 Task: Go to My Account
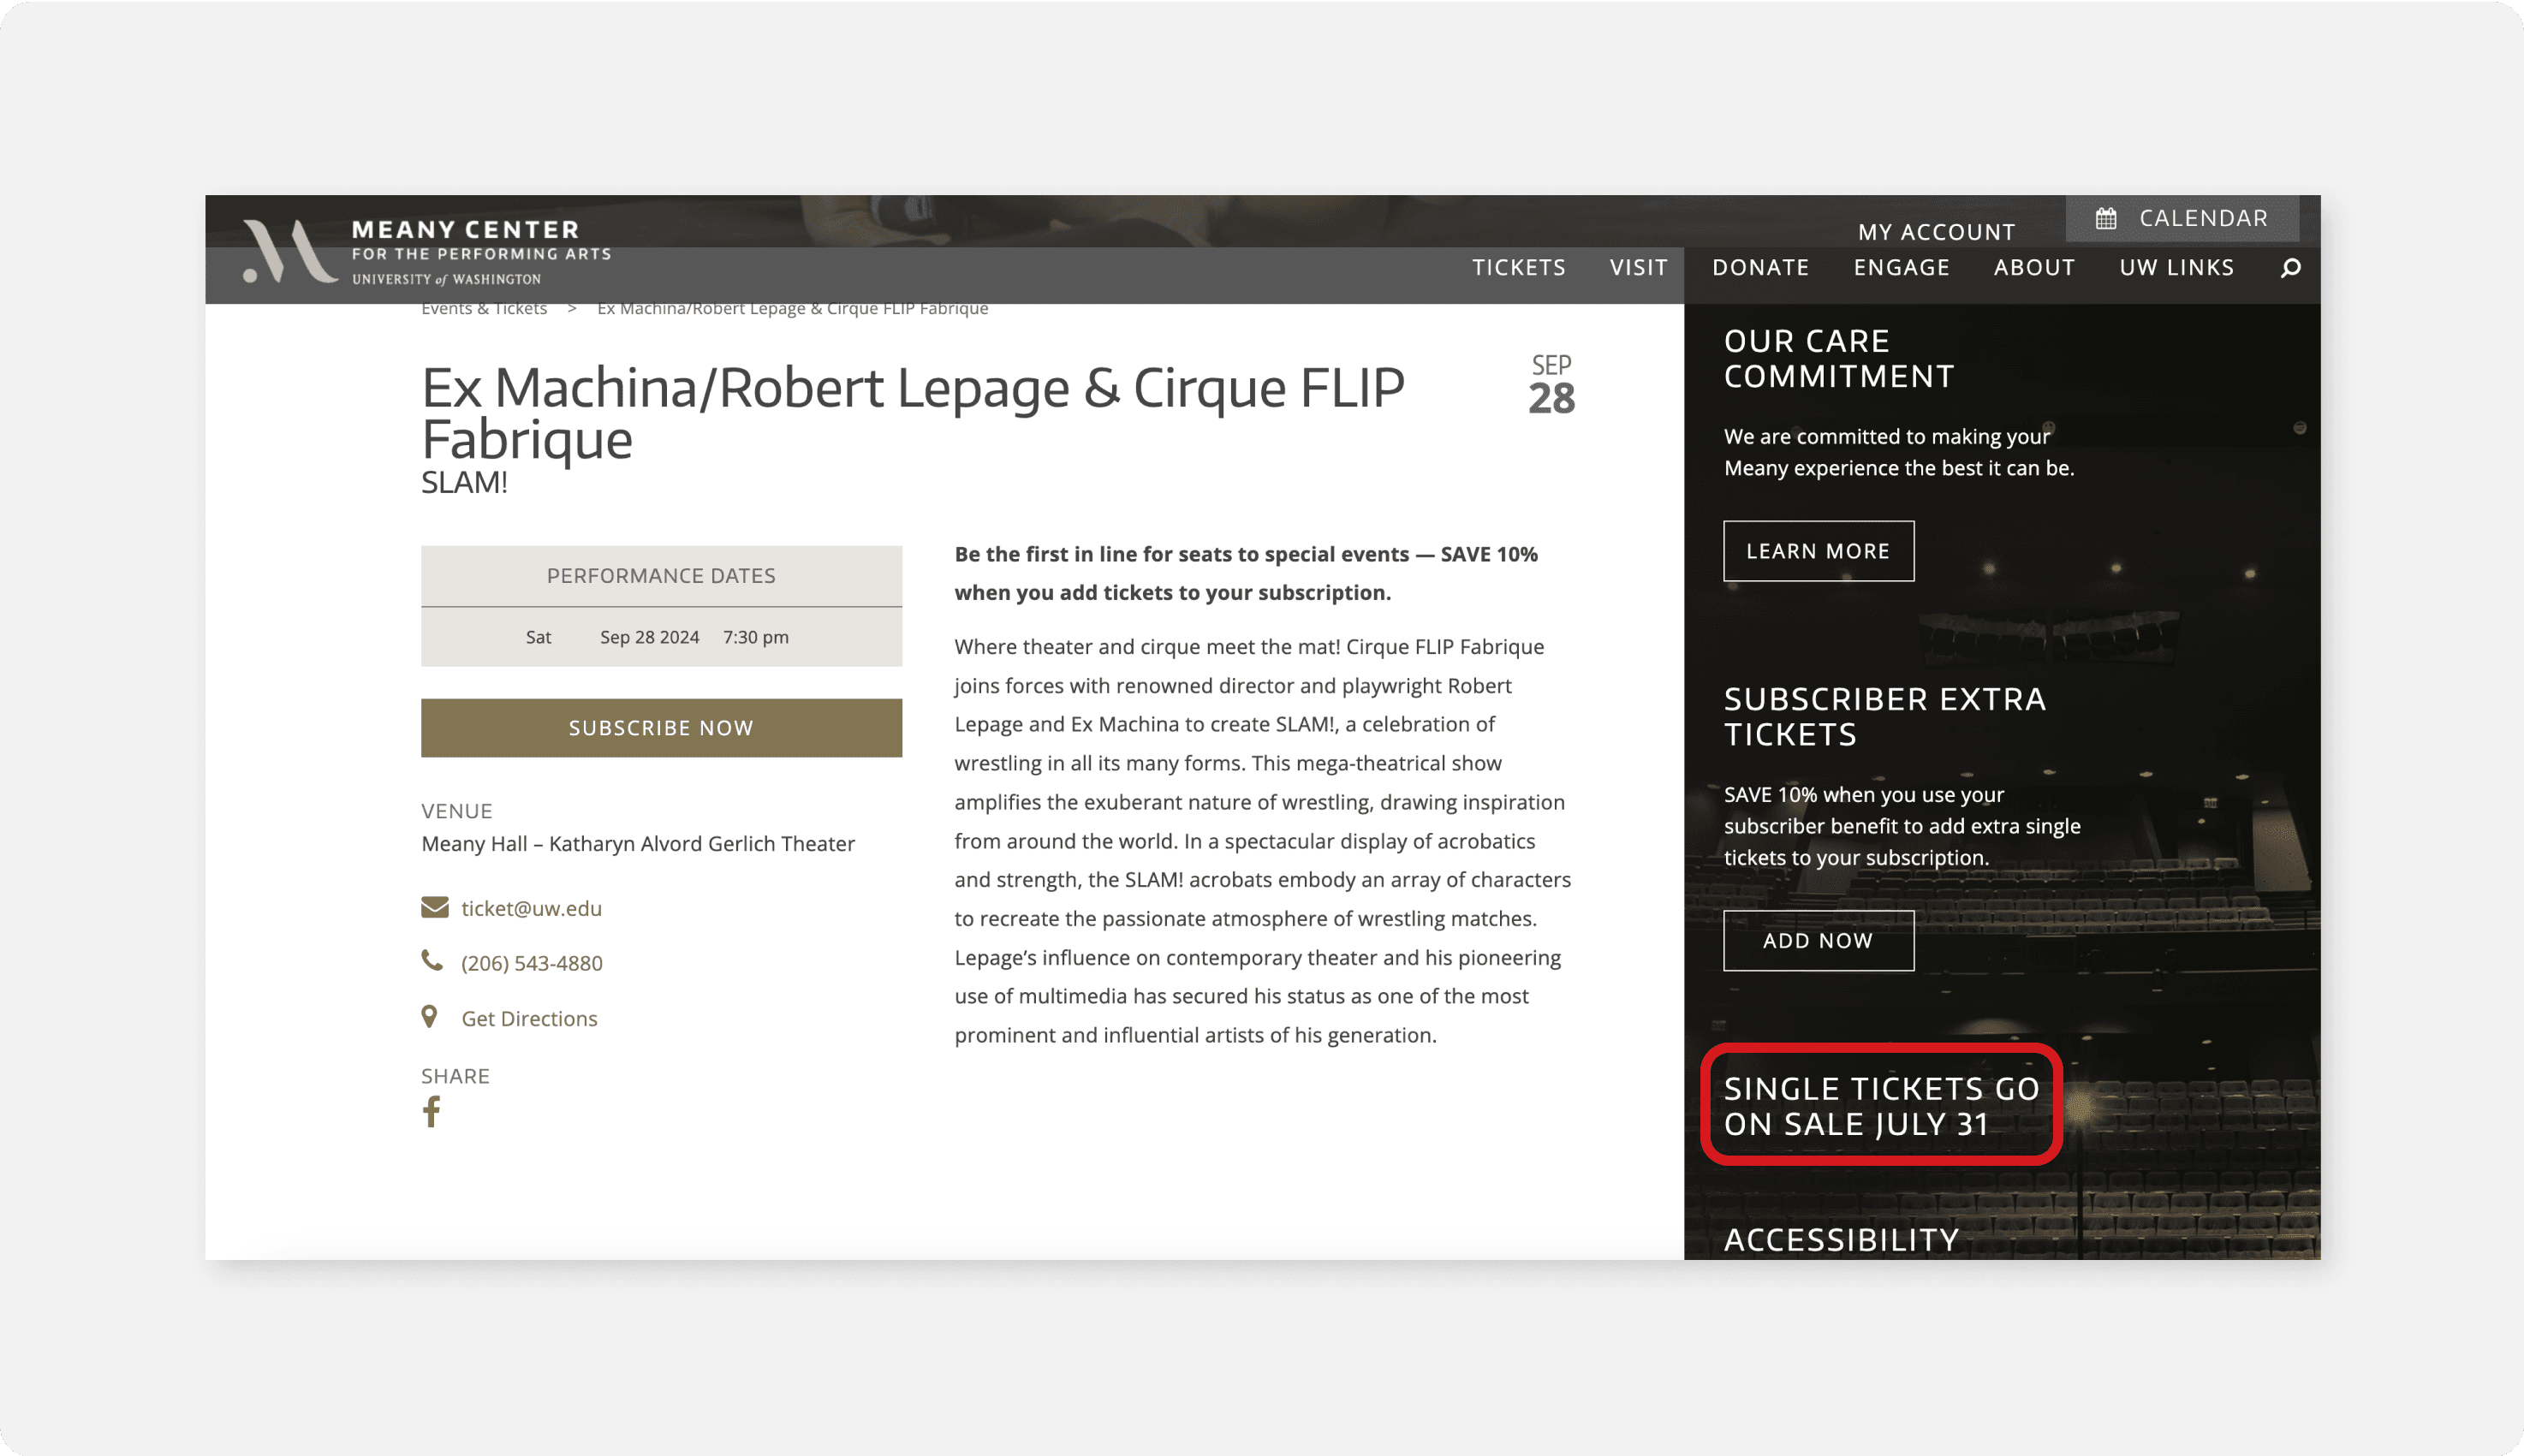click(1936, 232)
